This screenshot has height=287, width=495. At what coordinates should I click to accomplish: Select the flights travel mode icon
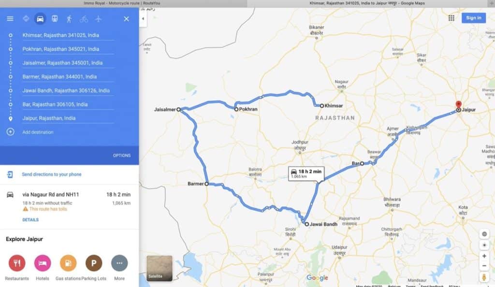98,19
